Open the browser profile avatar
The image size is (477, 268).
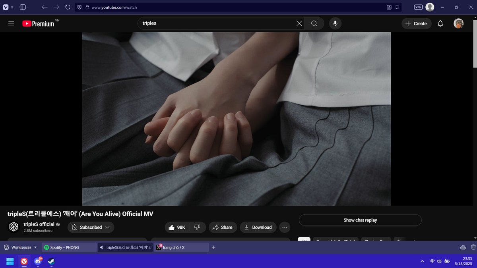point(430,7)
